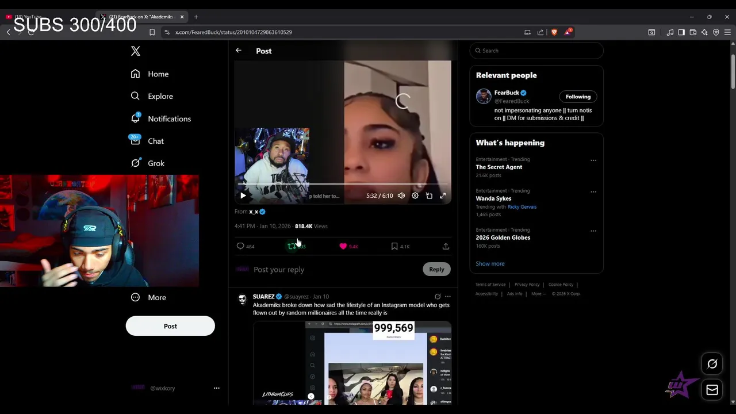Open options for 2026 Golden Globes trend
Screen dimensions: 736x414
[x=593, y=231]
